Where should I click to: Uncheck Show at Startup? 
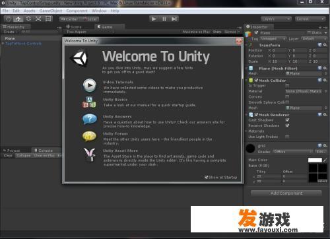(x=206, y=177)
